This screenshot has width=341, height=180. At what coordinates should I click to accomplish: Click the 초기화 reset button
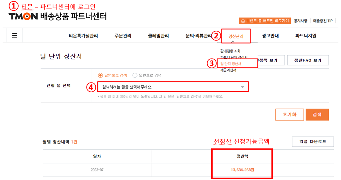[289, 115]
